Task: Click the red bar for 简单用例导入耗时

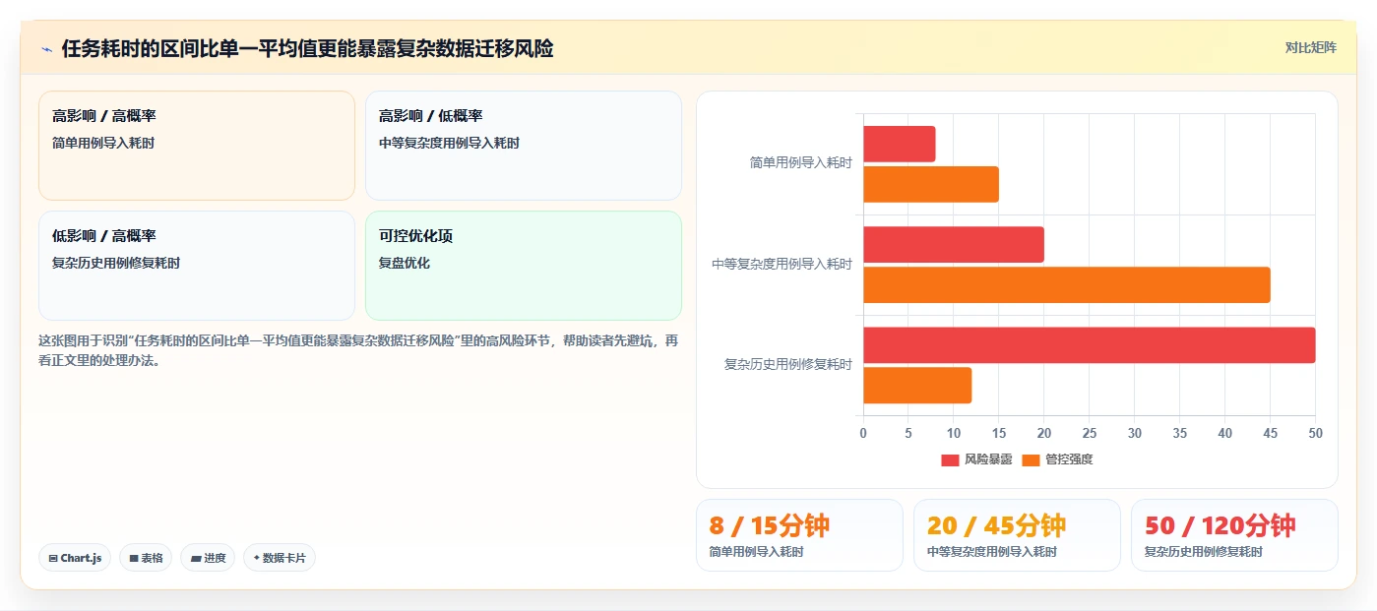Action: pos(900,144)
